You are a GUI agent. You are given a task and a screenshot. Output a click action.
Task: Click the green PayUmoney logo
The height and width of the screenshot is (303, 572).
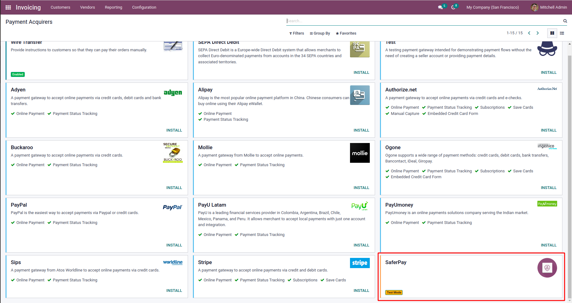[547, 204]
